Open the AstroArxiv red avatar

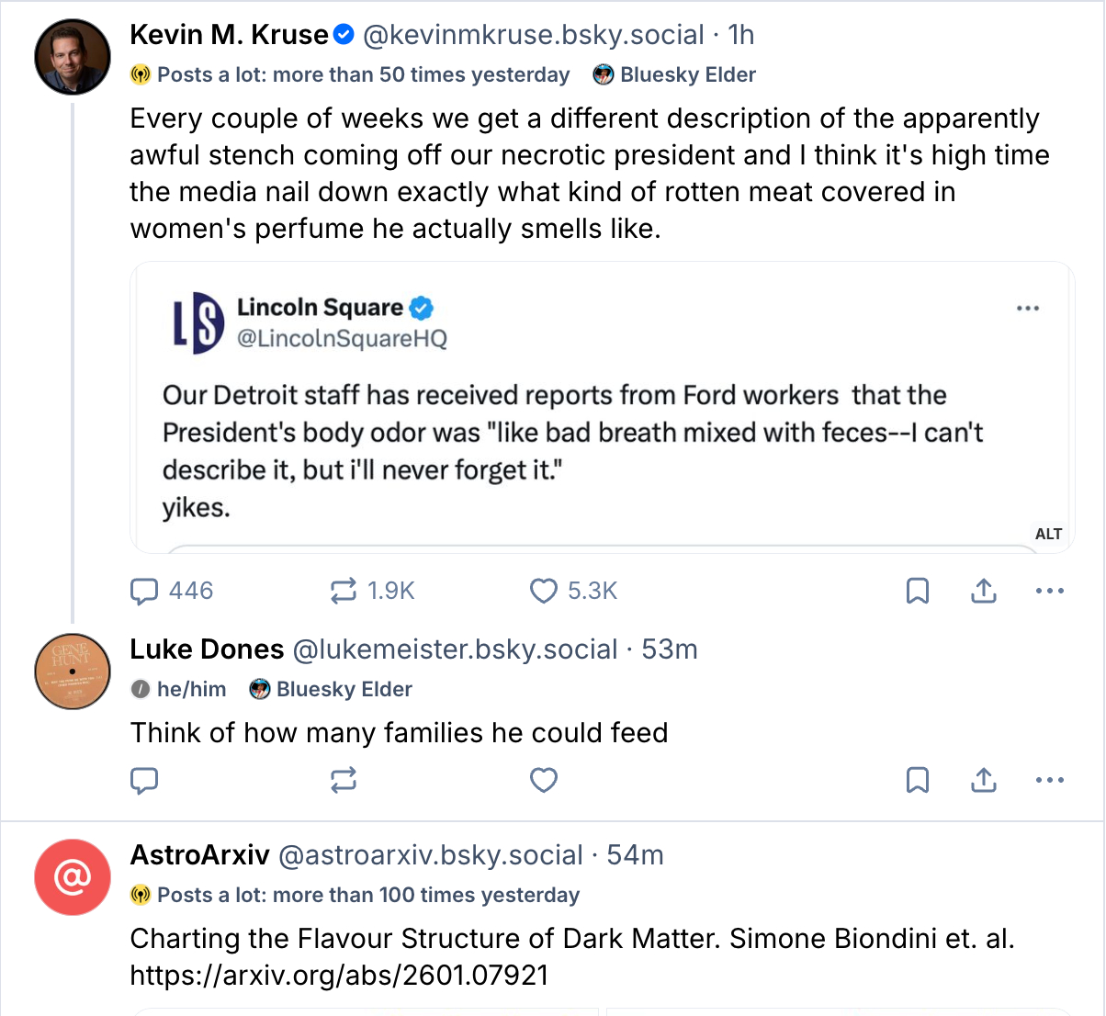coord(73,877)
